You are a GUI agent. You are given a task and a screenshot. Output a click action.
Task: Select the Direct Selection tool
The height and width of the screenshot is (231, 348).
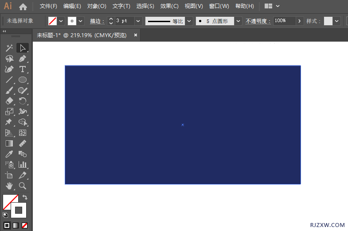(x=23, y=48)
